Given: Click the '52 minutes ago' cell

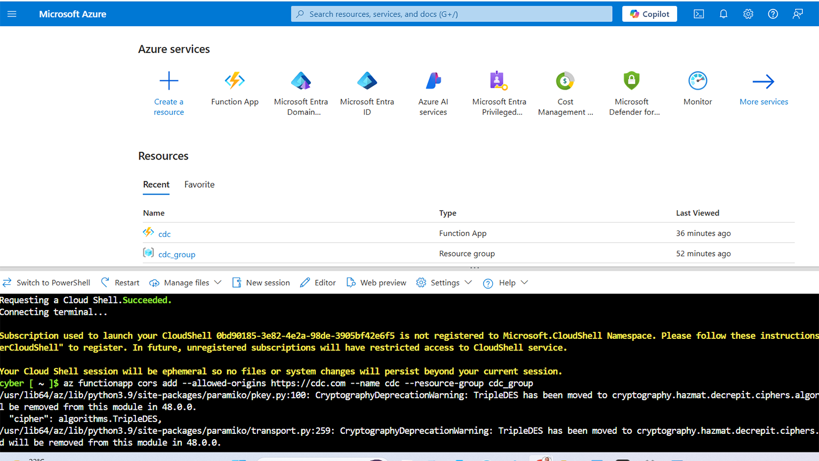Looking at the screenshot, I should pos(703,253).
